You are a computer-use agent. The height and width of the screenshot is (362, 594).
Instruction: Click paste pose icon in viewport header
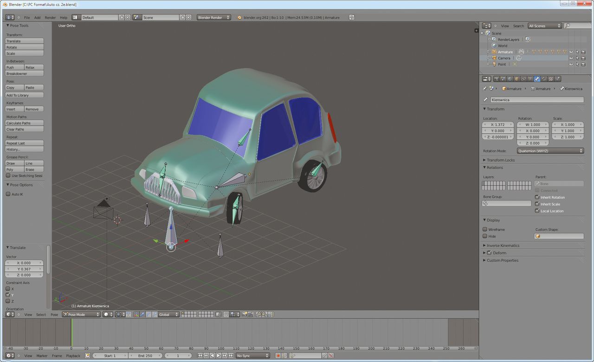265,314
